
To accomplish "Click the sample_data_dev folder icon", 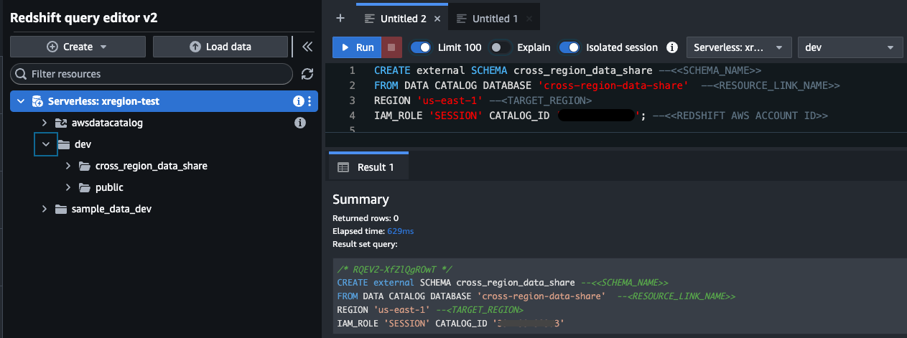I will (60, 209).
